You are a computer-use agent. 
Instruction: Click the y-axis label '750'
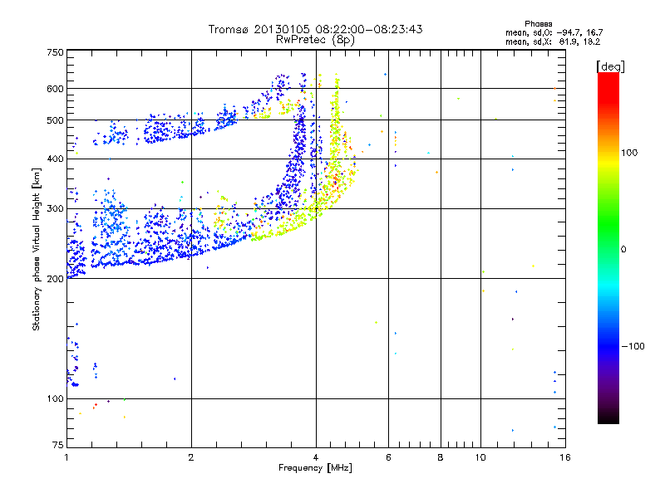pos(55,52)
